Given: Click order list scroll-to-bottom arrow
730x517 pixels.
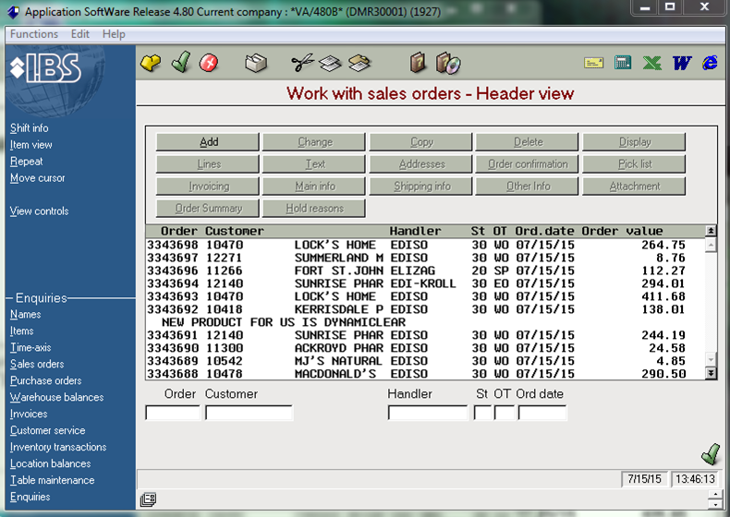Looking at the screenshot, I should pos(711,373).
